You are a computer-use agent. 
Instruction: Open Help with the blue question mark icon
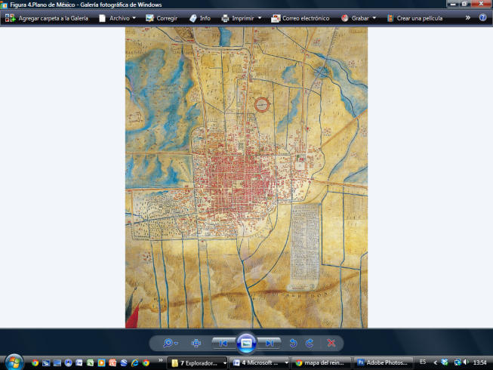482,17
